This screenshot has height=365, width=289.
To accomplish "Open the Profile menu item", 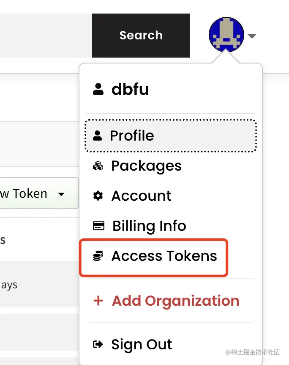I will pos(171,136).
